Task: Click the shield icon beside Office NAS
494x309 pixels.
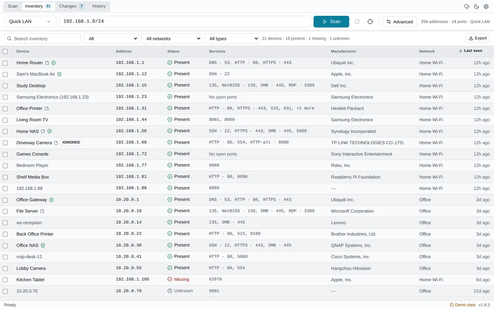Action: (43, 245)
